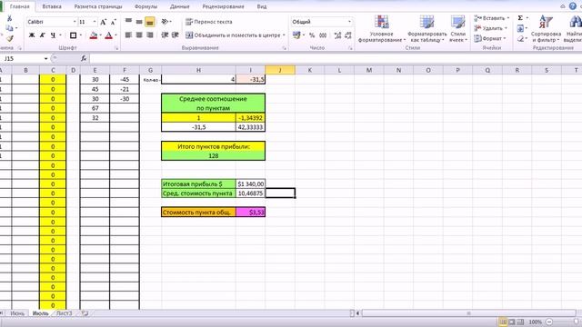Image resolution: width=582 pixels, height=327 pixels.
Task: Switch to the 'Вставка' ribbon tab
Action: 52,6
